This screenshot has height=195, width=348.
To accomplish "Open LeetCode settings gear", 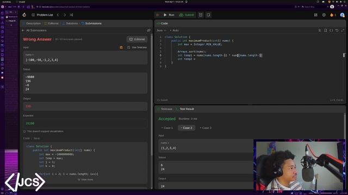I will pyautogui.click(x=324, y=15).
